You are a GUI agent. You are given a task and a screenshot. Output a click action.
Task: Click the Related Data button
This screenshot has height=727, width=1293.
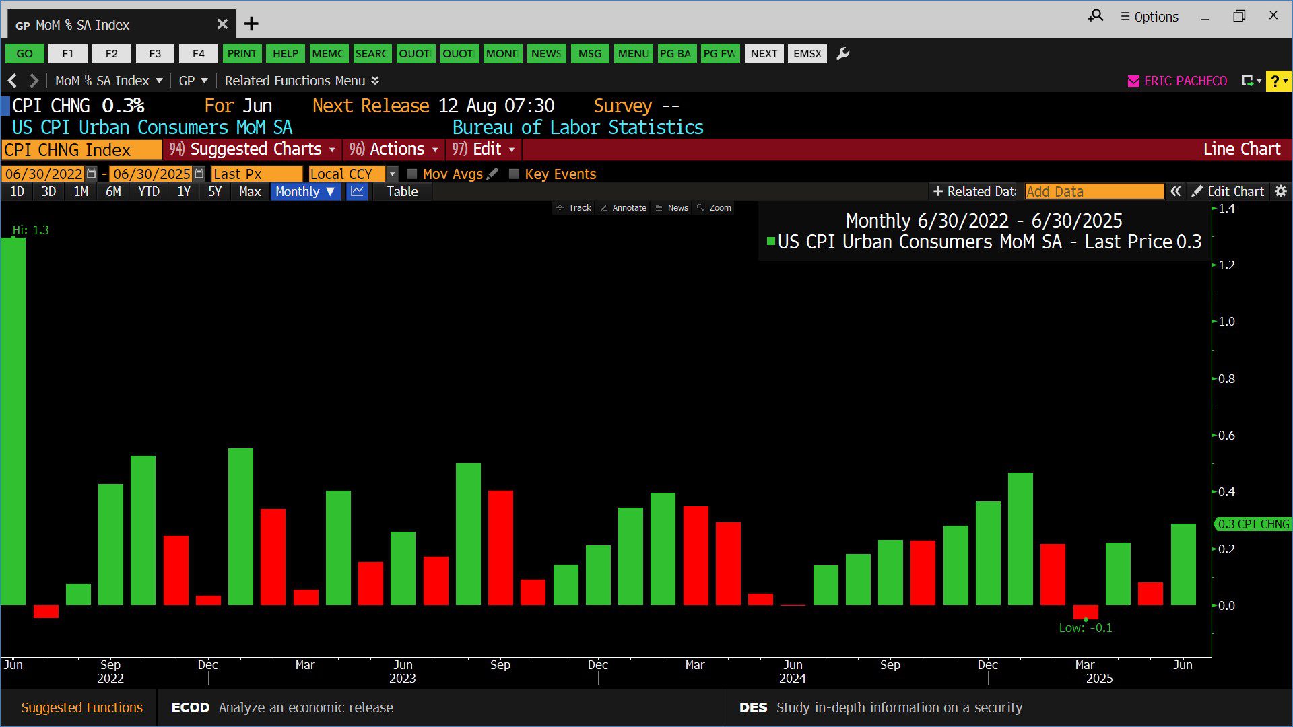pyautogui.click(x=974, y=191)
